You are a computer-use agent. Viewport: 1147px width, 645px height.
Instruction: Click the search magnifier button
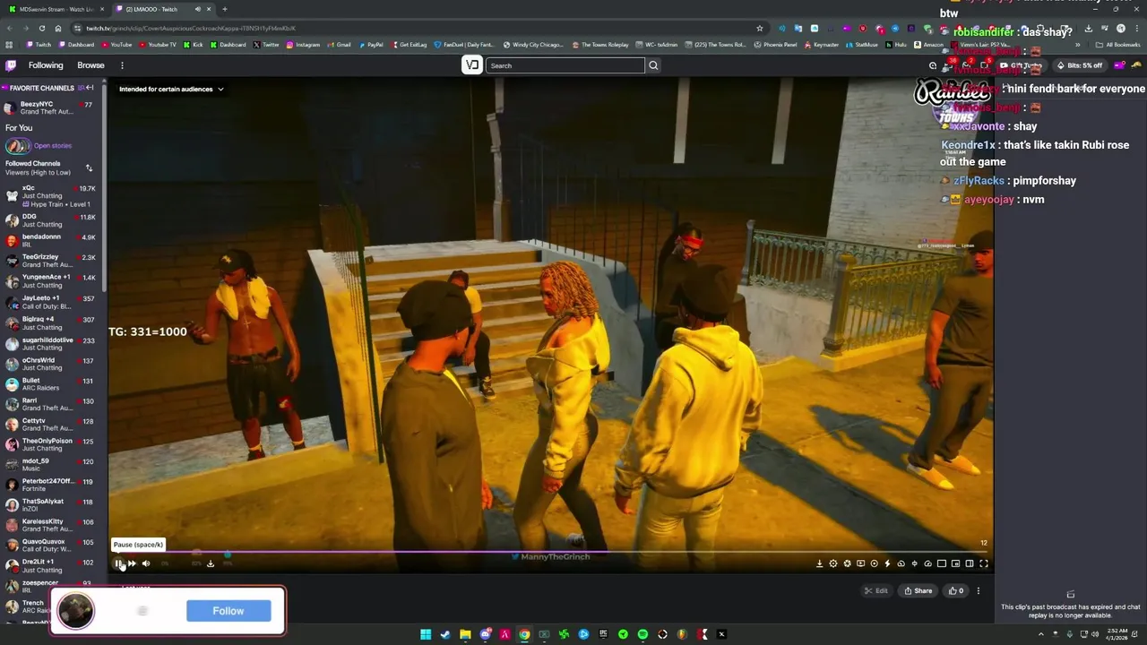pyautogui.click(x=653, y=65)
